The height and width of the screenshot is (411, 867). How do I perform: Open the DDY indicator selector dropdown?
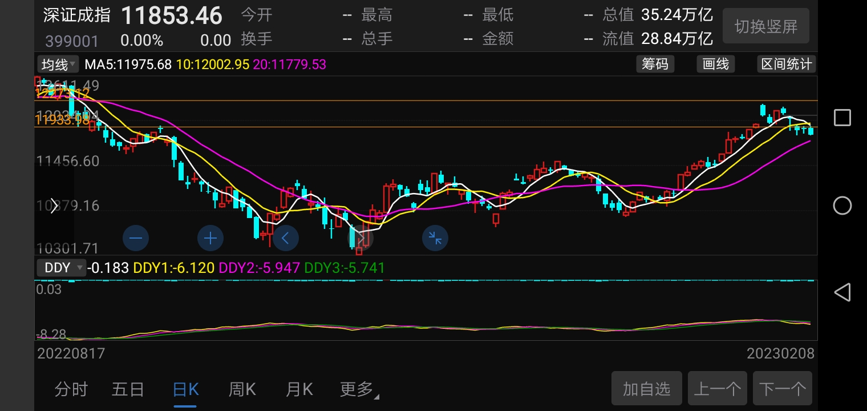point(61,268)
